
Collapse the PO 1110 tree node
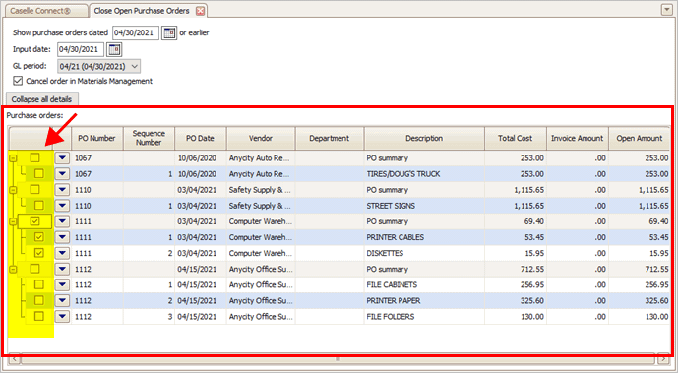point(14,190)
